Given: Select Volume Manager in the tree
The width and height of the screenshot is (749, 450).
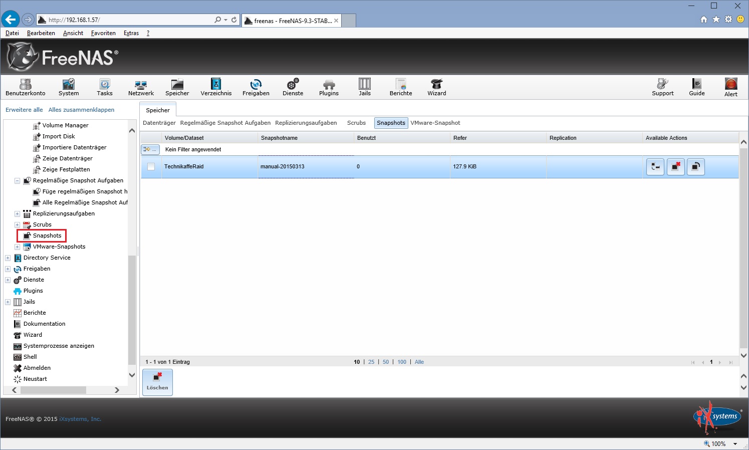Looking at the screenshot, I should point(65,125).
